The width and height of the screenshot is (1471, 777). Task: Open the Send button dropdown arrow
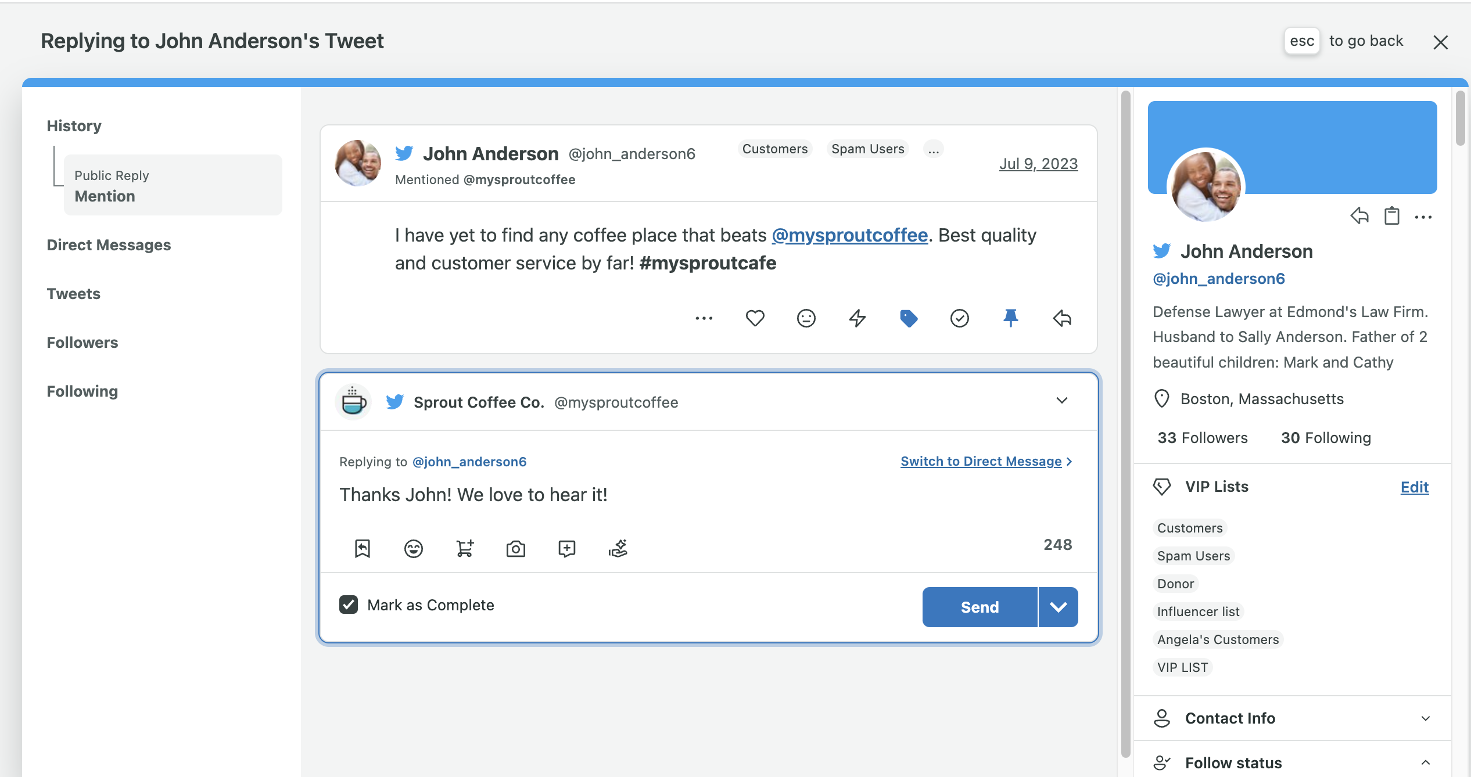tap(1059, 607)
